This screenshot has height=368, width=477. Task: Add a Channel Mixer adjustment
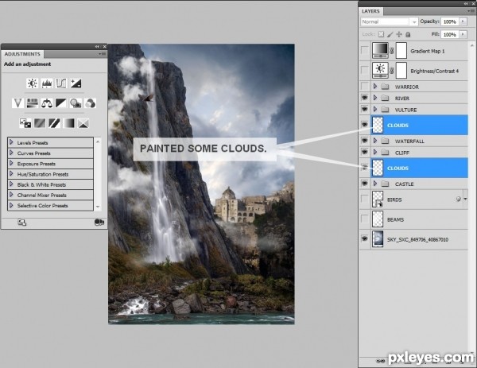90,103
